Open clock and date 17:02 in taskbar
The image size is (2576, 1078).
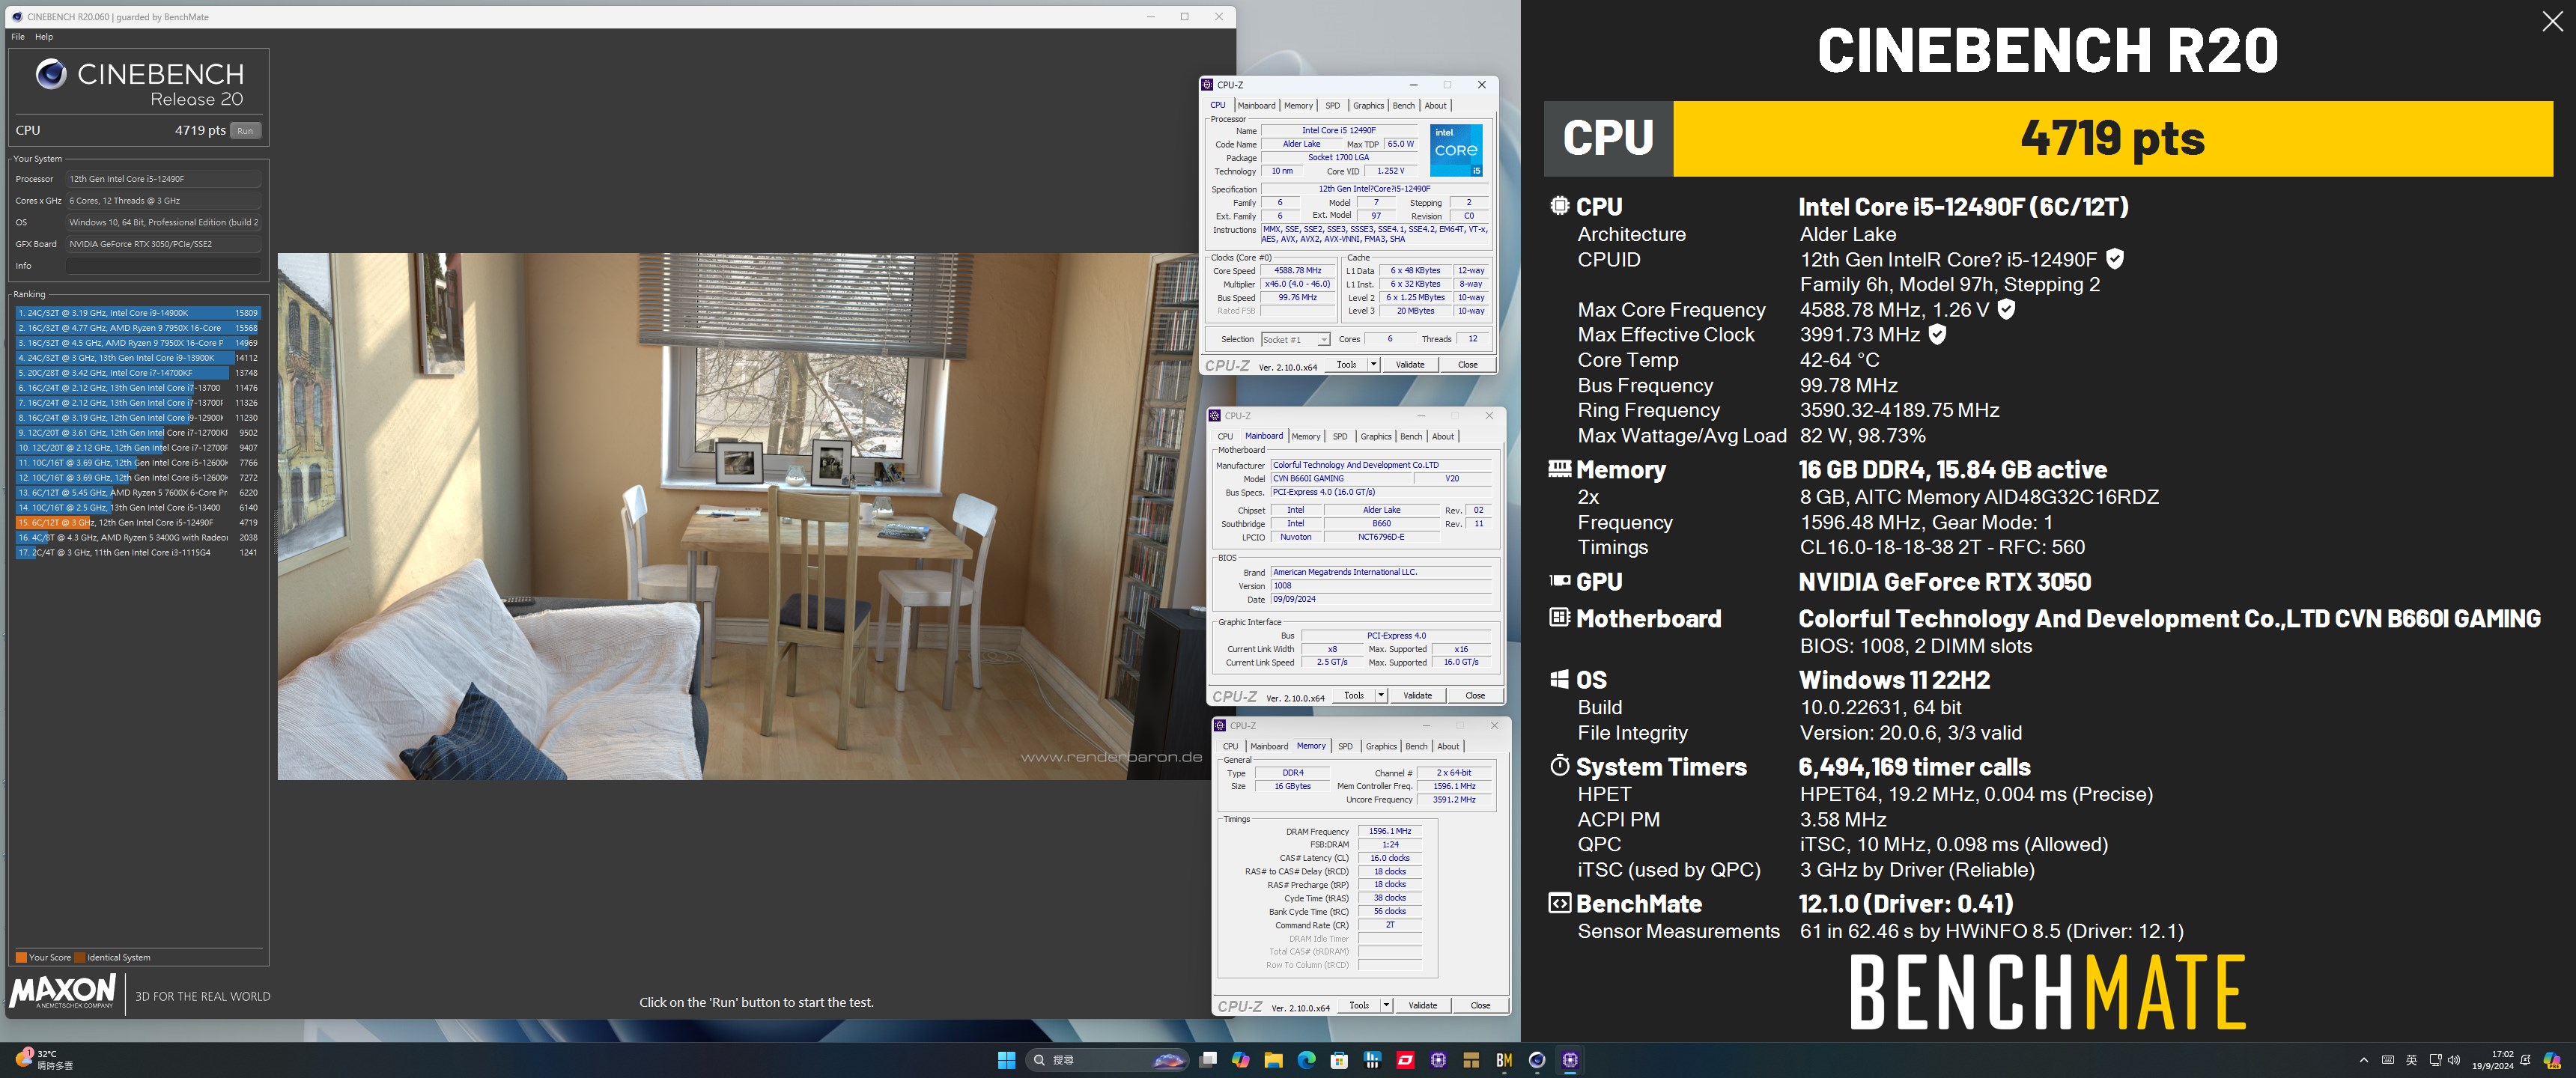click(x=2492, y=1060)
